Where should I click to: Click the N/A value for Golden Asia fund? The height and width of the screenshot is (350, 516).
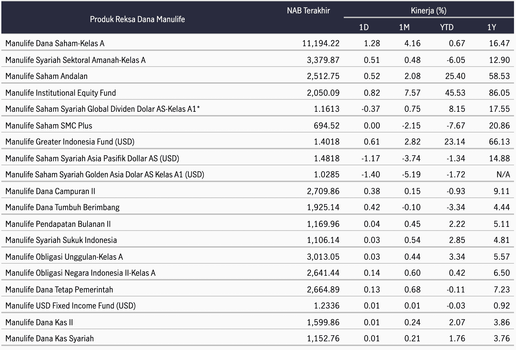[503, 175]
